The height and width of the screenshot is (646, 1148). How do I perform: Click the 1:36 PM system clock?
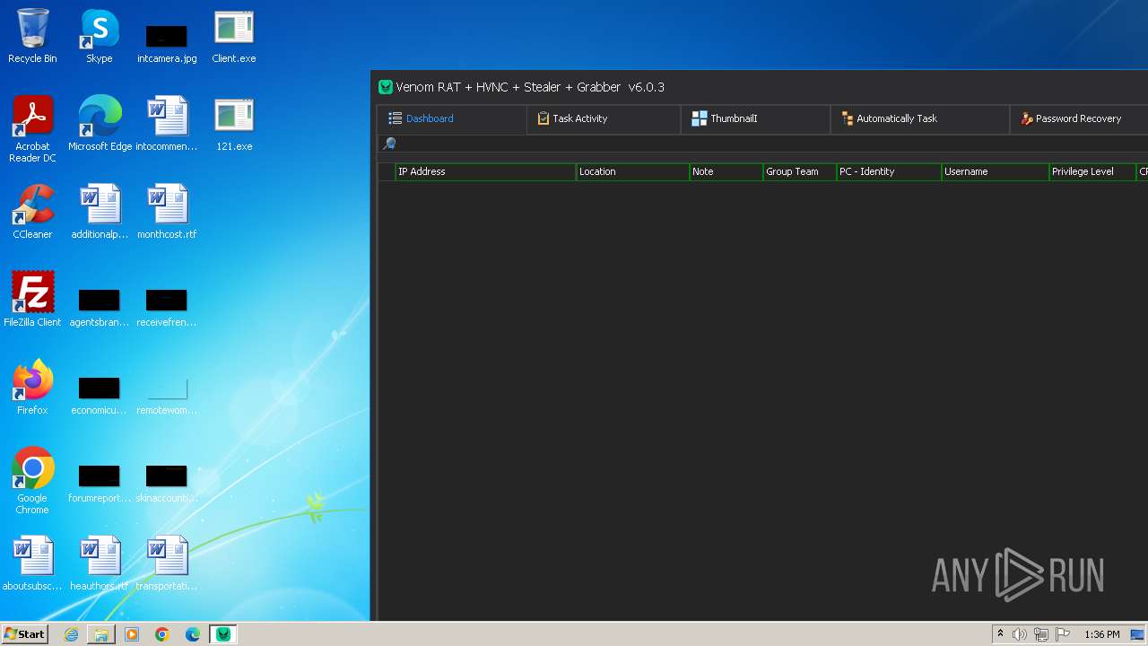pos(1101,634)
